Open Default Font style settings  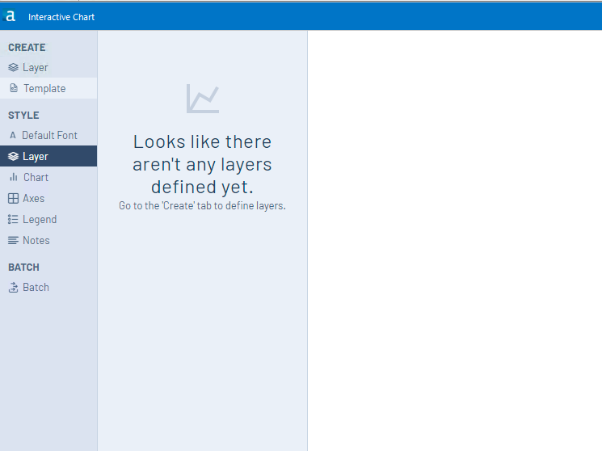48,135
